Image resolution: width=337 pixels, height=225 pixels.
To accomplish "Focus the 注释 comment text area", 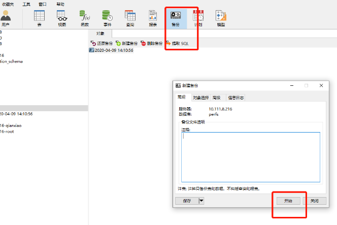I will 251,157.
